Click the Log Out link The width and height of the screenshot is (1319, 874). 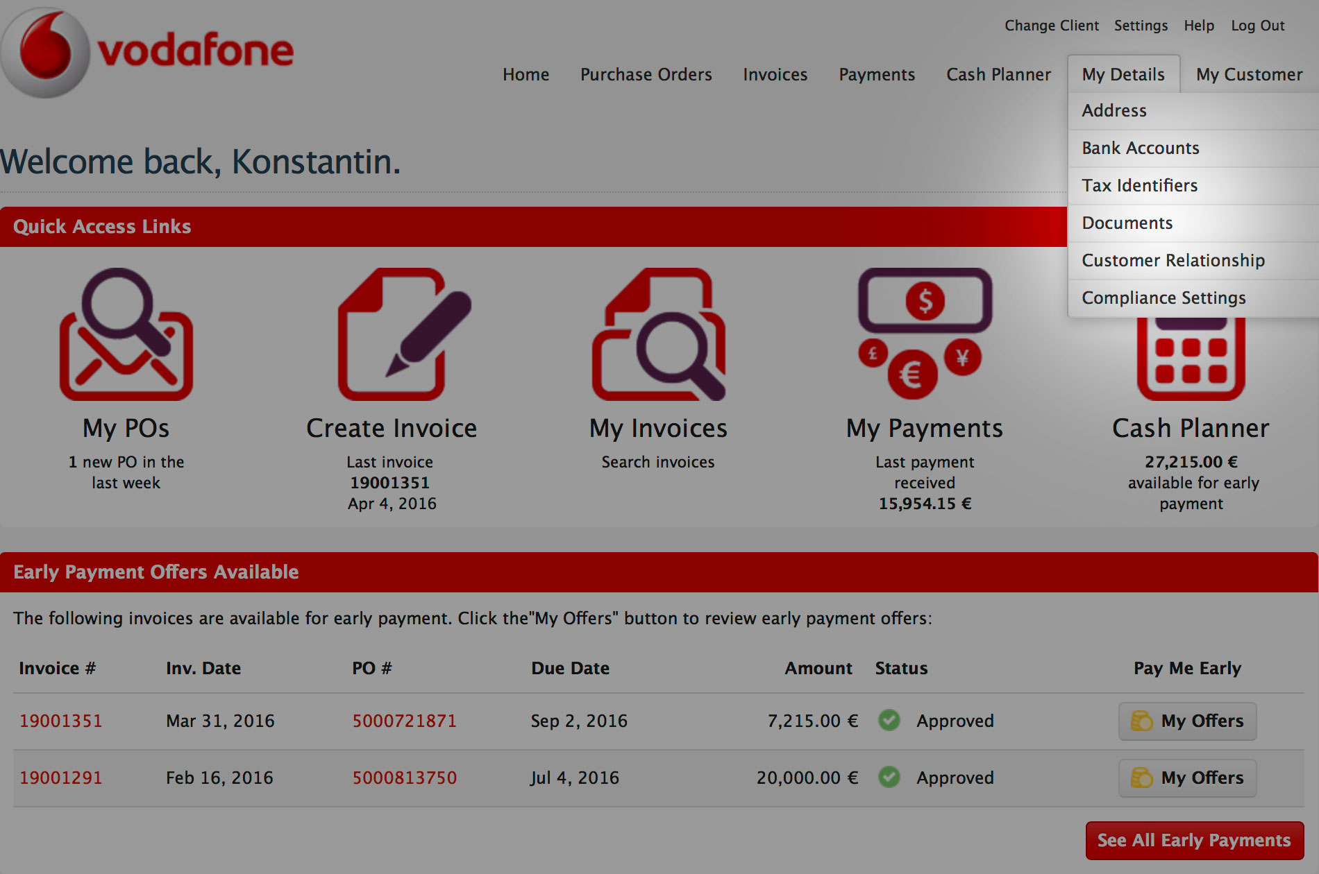tap(1257, 26)
